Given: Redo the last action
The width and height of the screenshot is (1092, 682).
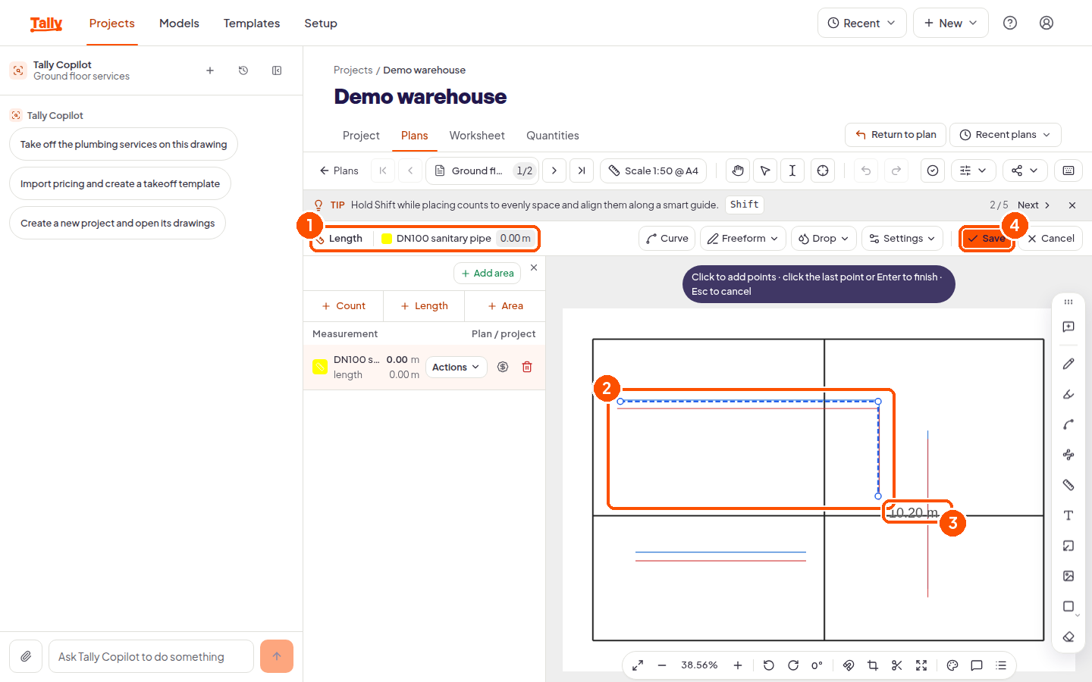Looking at the screenshot, I should point(896,170).
